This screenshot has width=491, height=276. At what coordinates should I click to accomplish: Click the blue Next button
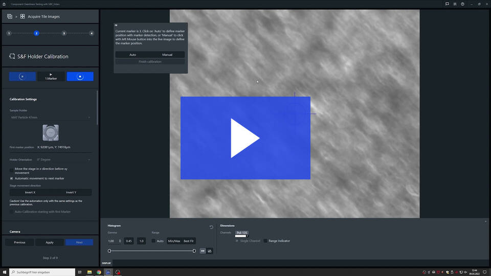79,242
